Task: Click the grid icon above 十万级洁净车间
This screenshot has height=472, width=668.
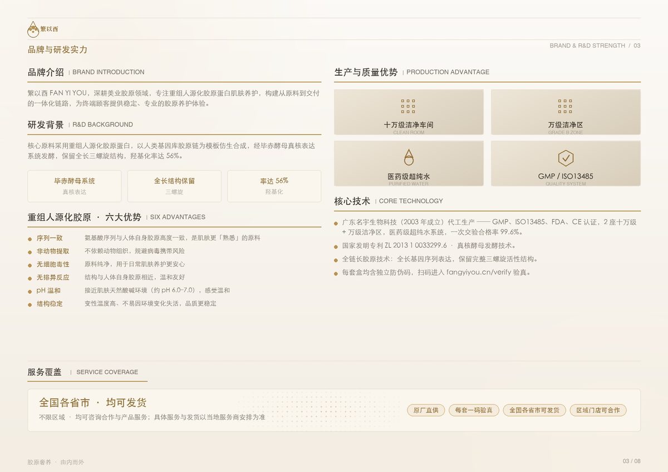Action: pyautogui.click(x=409, y=106)
